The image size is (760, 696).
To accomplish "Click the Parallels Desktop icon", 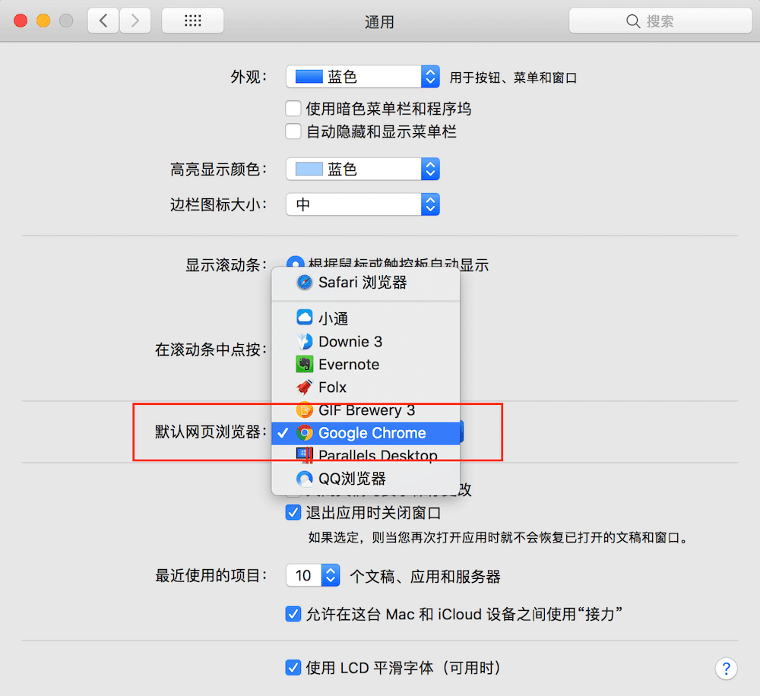I will coord(305,455).
